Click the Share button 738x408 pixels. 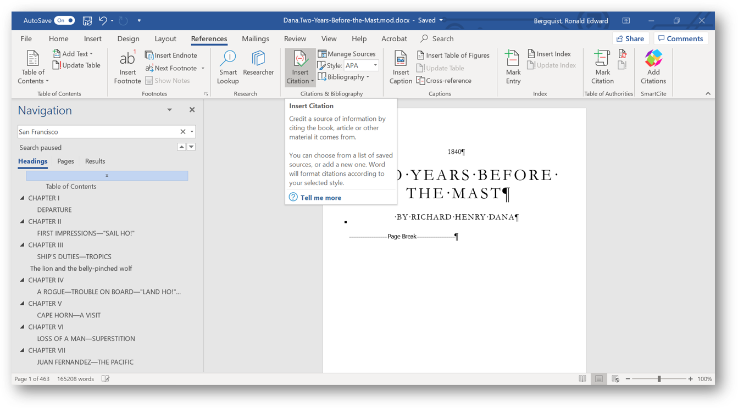coord(630,38)
